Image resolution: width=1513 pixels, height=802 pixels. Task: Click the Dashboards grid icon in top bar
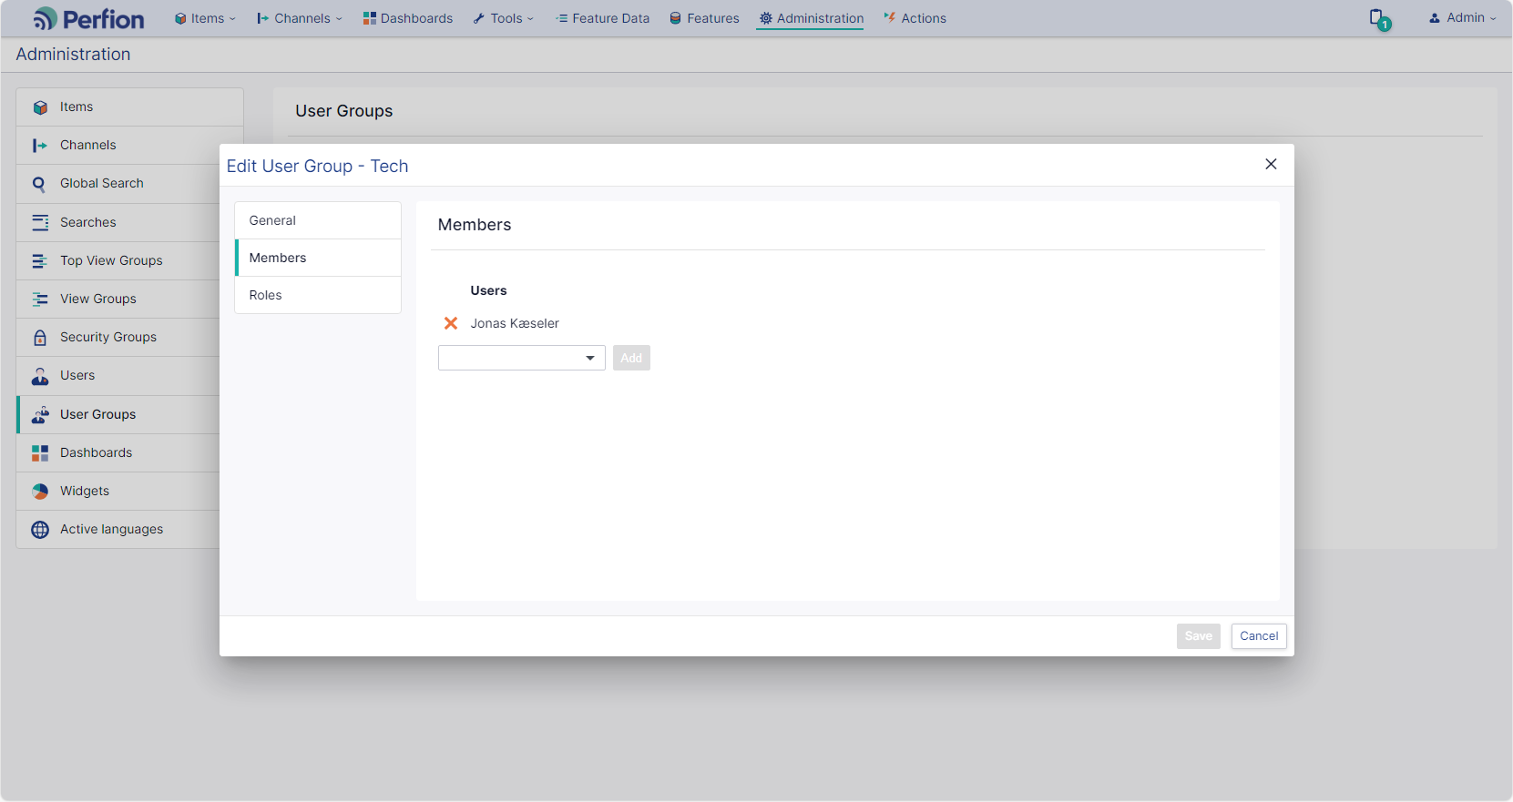[x=370, y=18]
